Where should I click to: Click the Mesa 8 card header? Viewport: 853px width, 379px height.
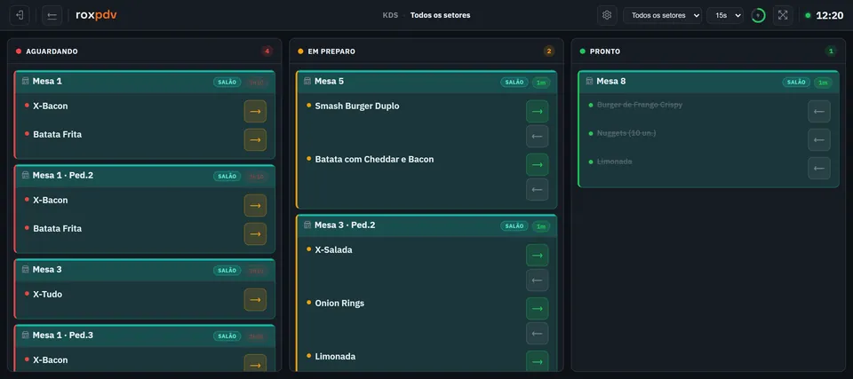(x=709, y=82)
